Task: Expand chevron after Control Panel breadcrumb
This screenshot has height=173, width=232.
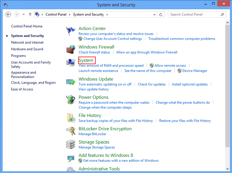Action: [x=70, y=15]
